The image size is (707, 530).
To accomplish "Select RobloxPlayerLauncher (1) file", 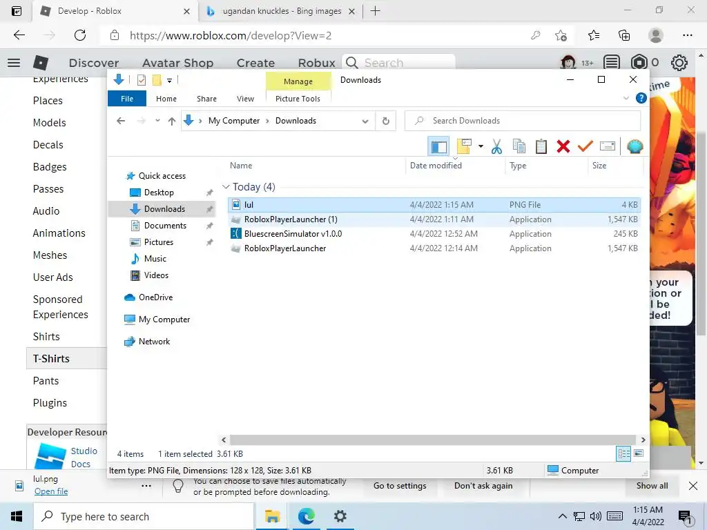I will [x=434, y=219].
